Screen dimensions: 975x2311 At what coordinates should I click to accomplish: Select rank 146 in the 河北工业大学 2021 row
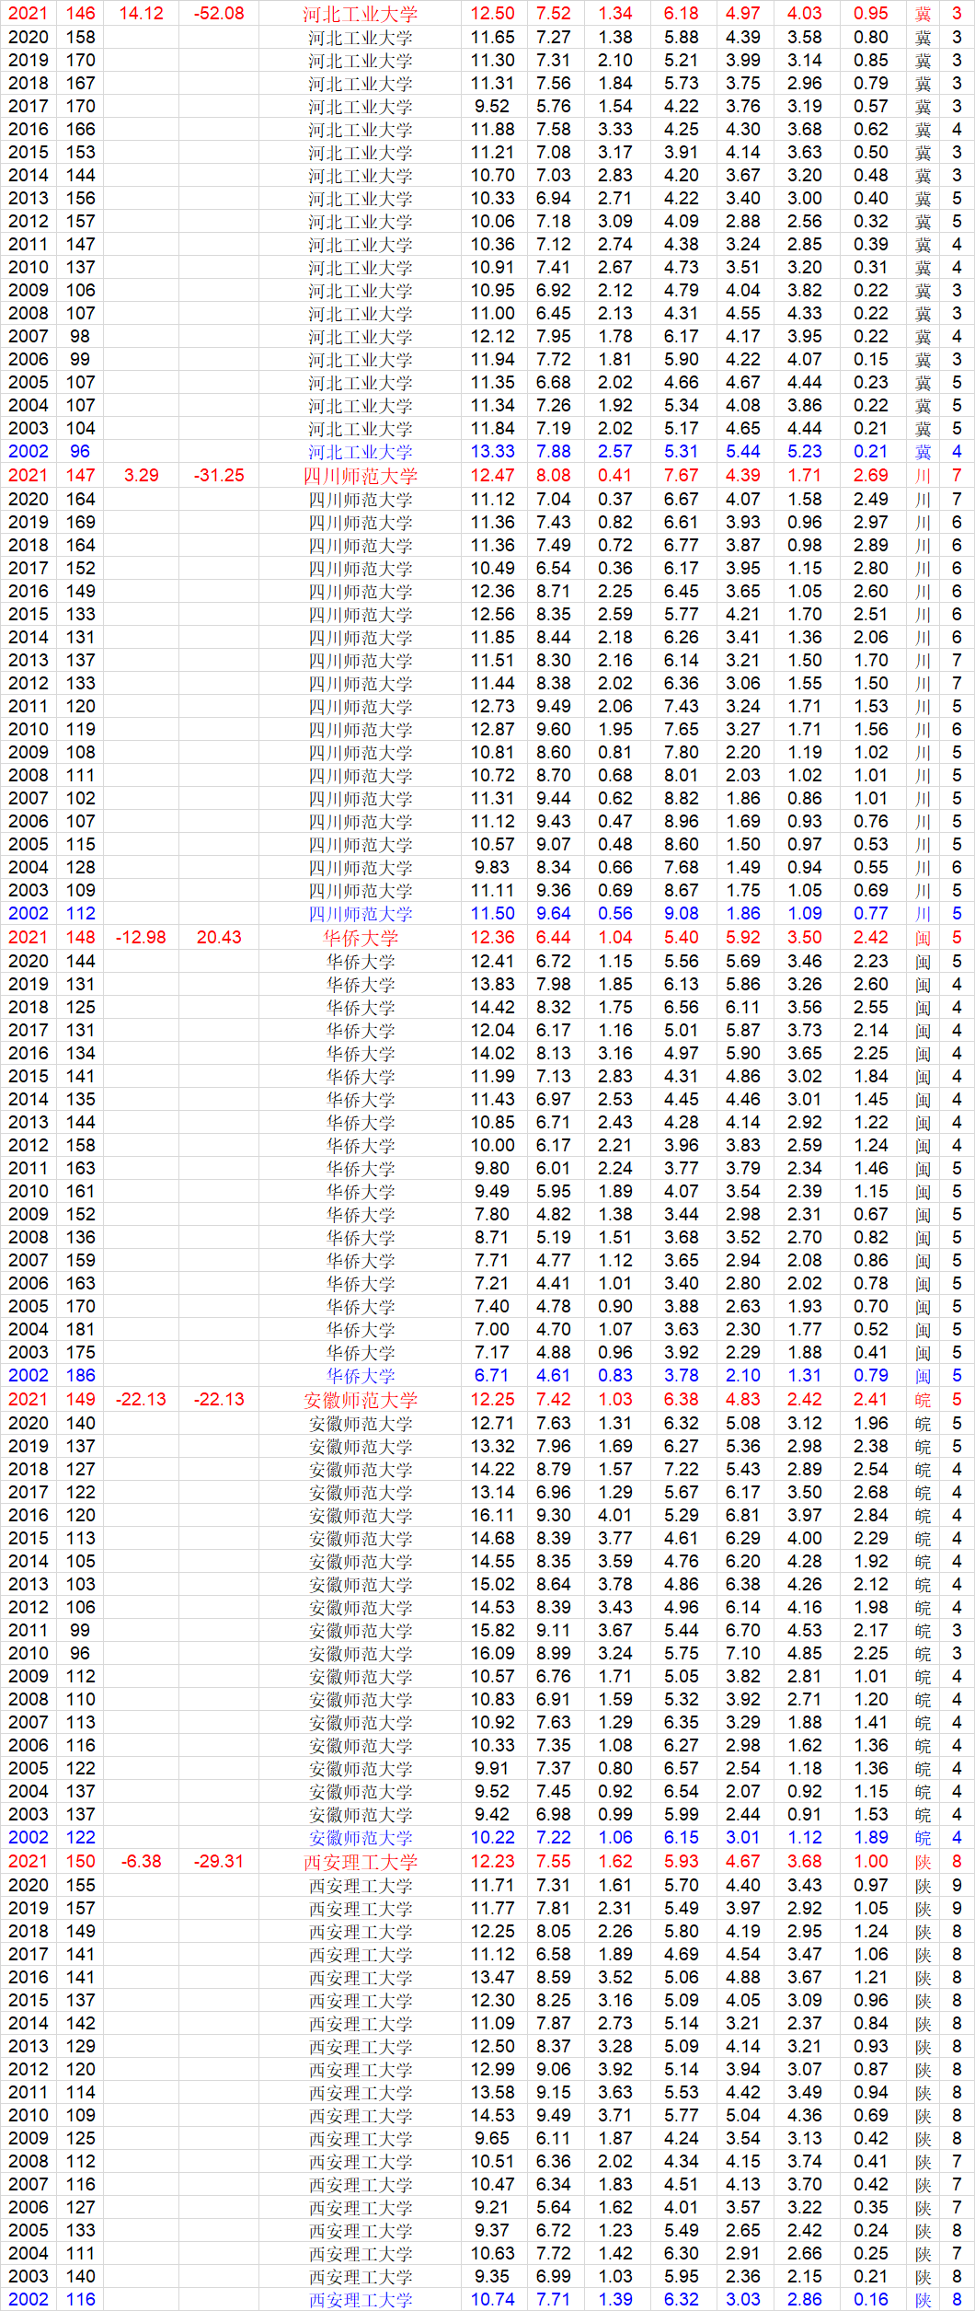[81, 14]
